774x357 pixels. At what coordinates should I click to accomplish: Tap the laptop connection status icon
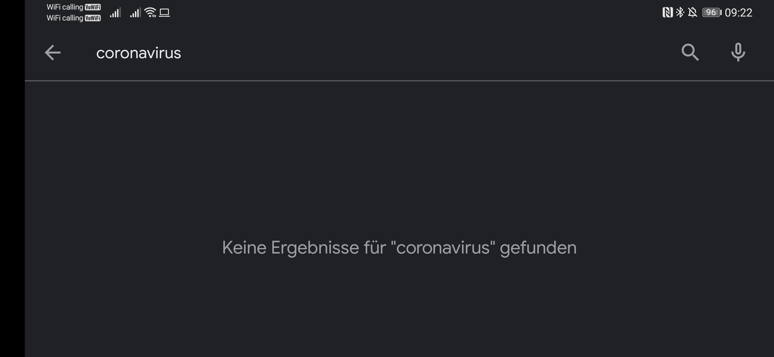[x=164, y=13]
